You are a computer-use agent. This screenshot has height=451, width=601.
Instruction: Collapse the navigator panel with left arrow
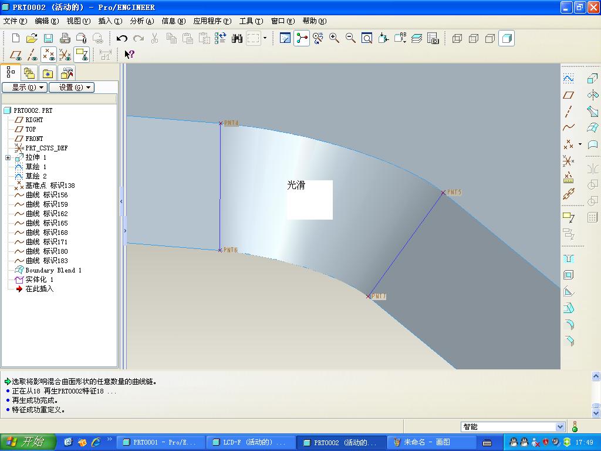[121, 201]
